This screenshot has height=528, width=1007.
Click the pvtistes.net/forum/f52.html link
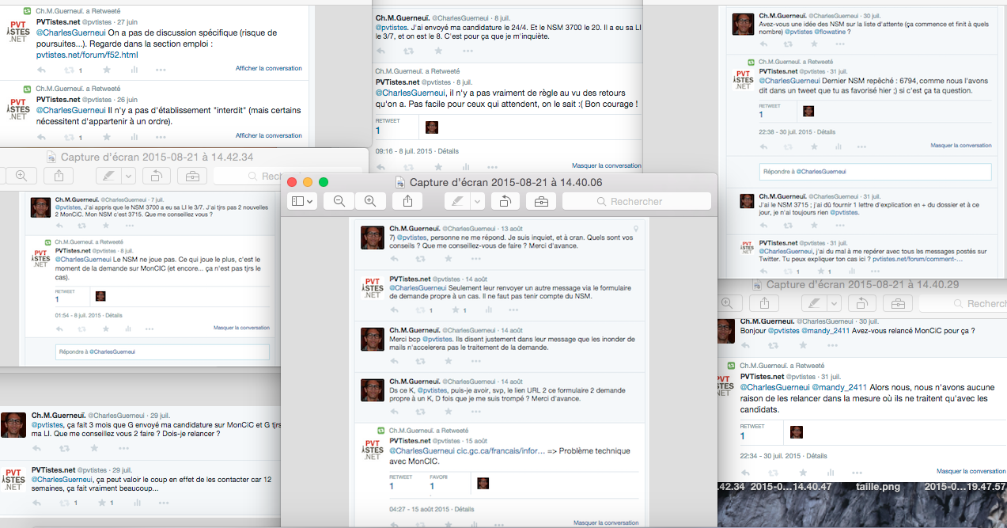(x=87, y=55)
